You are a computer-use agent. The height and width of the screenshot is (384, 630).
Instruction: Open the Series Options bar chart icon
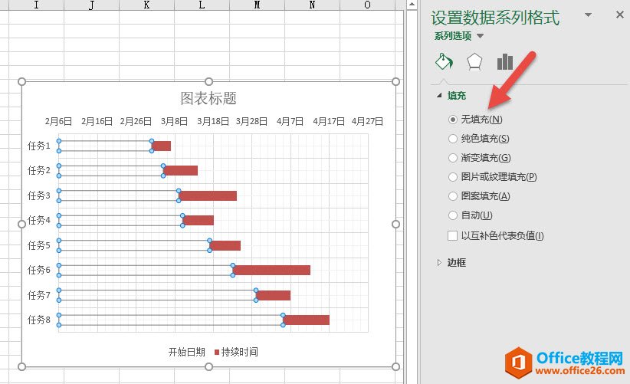click(x=504, y=62)
